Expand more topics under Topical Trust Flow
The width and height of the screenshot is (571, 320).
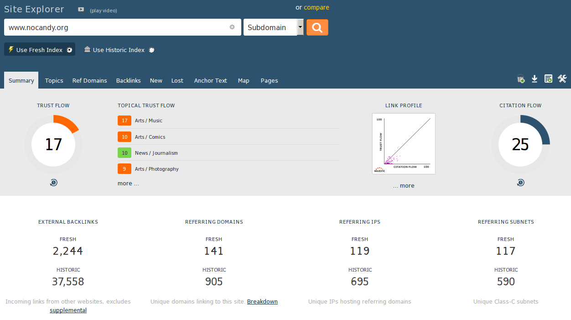128,184
